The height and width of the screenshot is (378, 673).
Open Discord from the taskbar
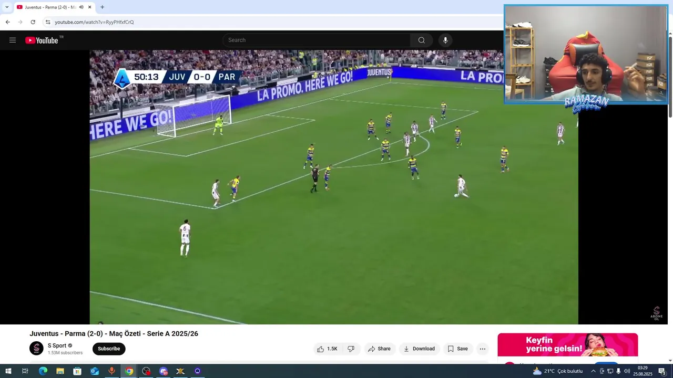164,371
